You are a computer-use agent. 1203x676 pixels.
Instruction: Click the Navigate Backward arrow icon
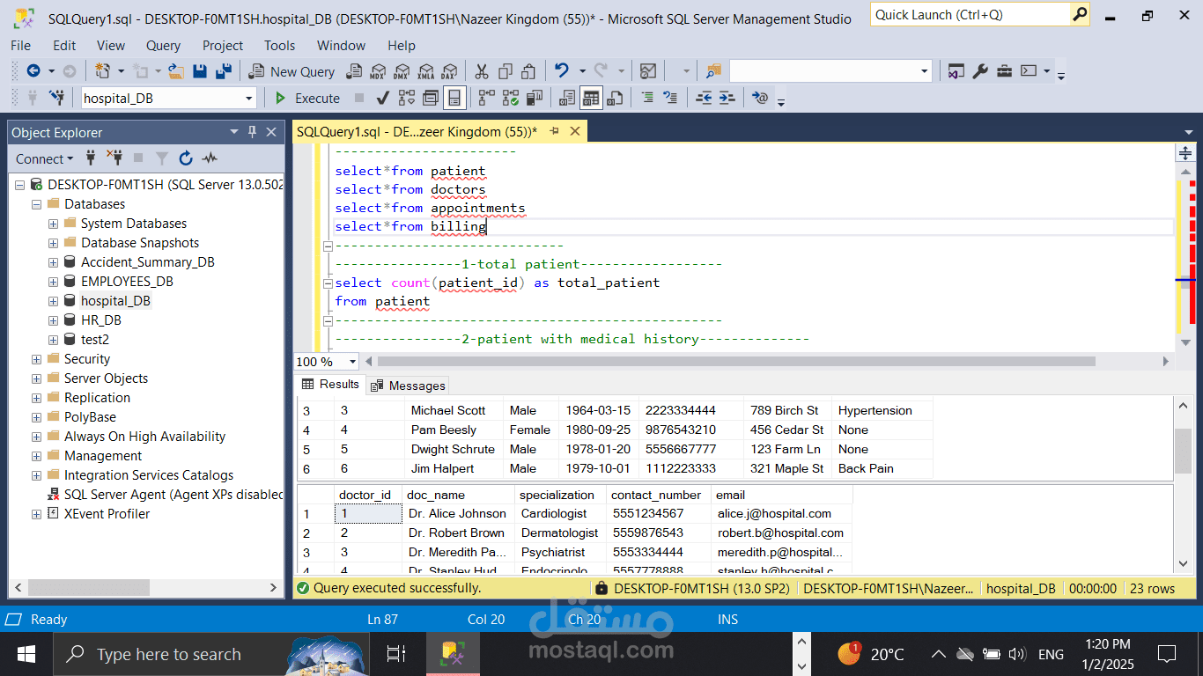click(33, 71)
